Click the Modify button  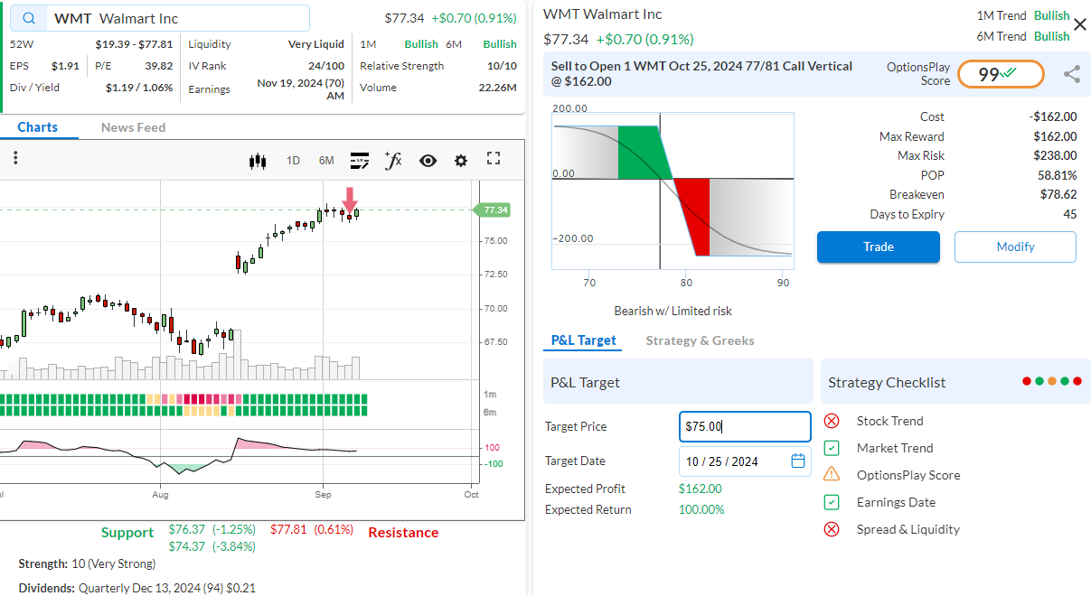coord(1015,247)
